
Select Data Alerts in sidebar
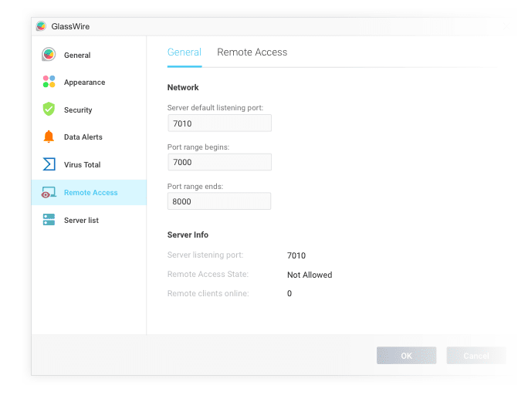coord(89,137)
